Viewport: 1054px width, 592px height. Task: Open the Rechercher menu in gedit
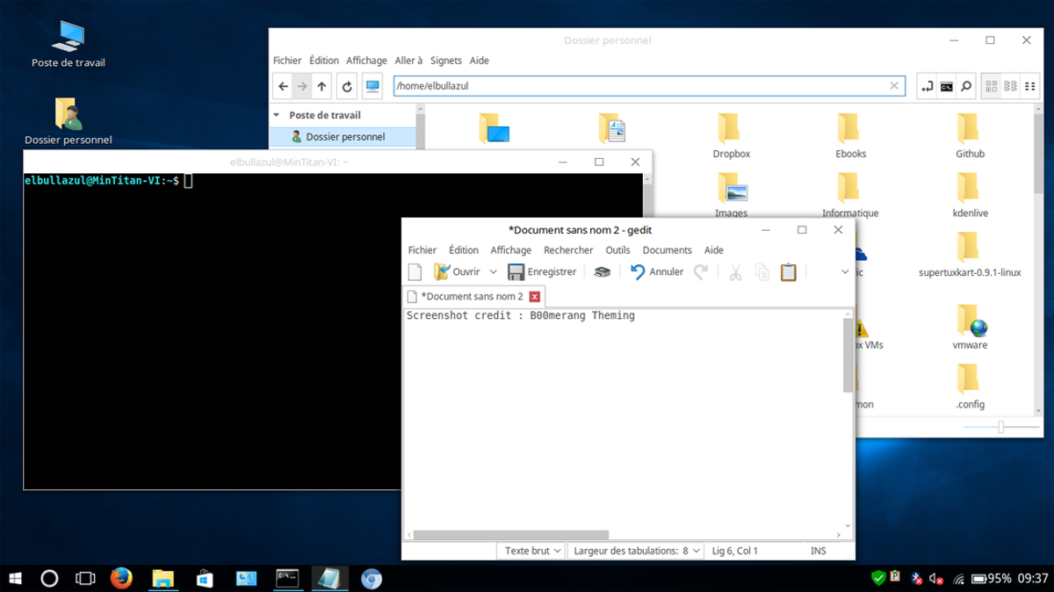pos(568,249)
